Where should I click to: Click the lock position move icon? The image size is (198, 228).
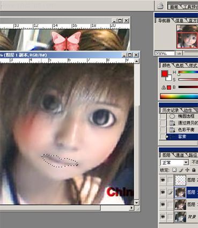pyautogui.click(x=187, y=170)
